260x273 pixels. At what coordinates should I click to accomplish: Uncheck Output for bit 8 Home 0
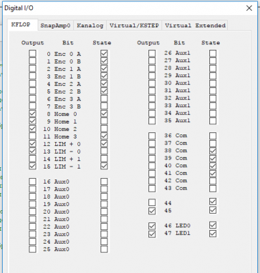point(33,113)
